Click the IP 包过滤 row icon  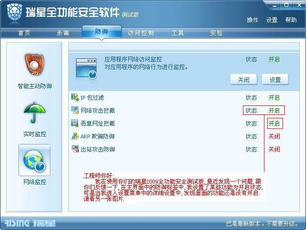[75, 97]
